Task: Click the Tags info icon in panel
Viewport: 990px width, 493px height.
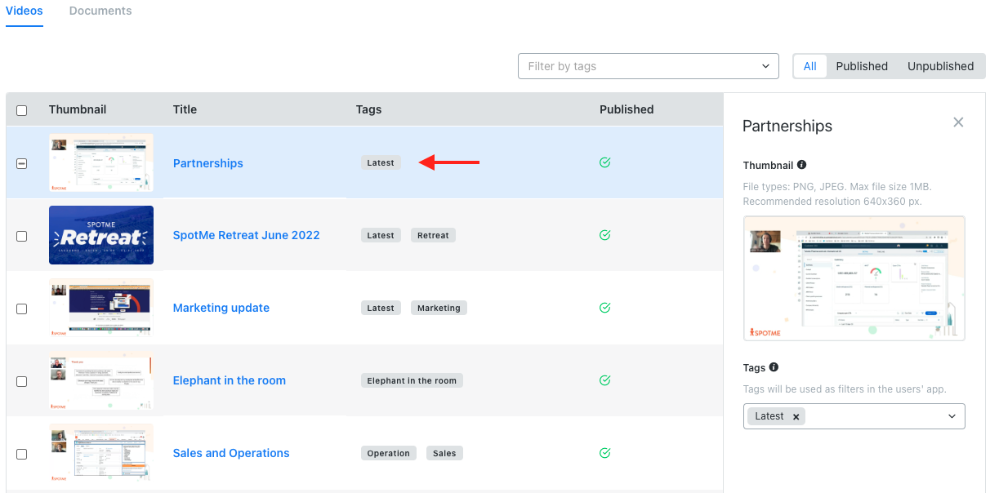Action: tap(774, 367)
